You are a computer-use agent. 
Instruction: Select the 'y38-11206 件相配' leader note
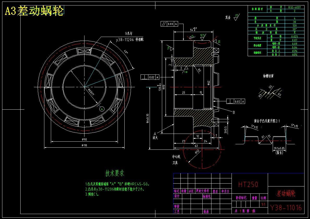tap(130, 40)
